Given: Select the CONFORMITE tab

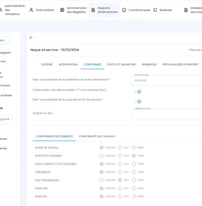Looking at the screenshot, I should click(93, 65).
